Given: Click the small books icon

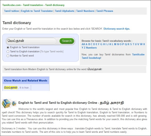Looking at the screenshot, I should (x=14, y=103).
